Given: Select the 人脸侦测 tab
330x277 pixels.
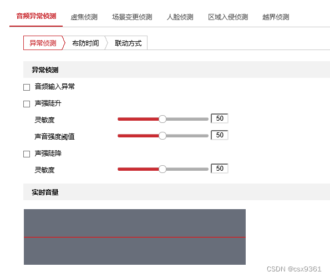Looking at the screenshot, I should coord(180,17).
